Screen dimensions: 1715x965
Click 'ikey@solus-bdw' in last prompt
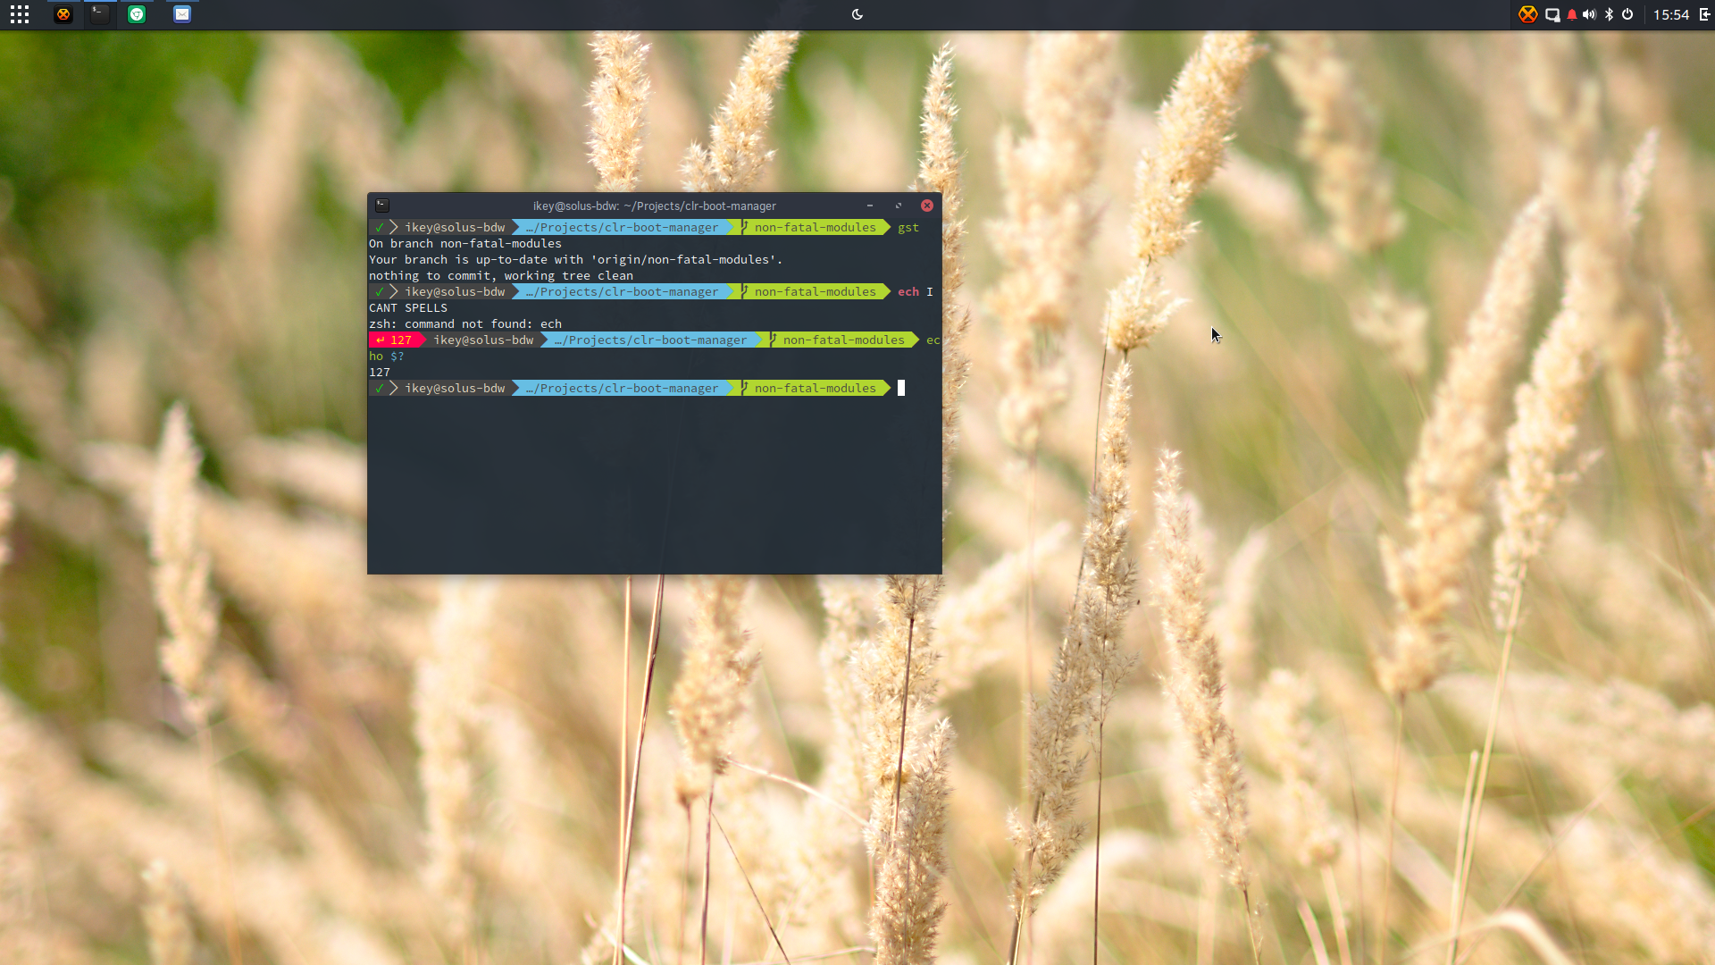tap(455, 388)
